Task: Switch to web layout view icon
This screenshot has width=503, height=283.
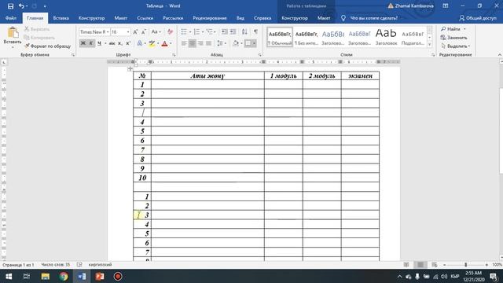Action: 435,265
